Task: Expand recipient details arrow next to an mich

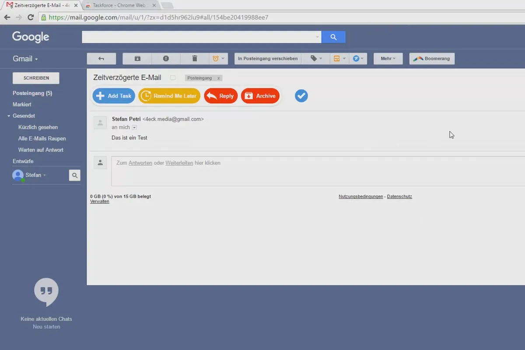Action: 134,127
